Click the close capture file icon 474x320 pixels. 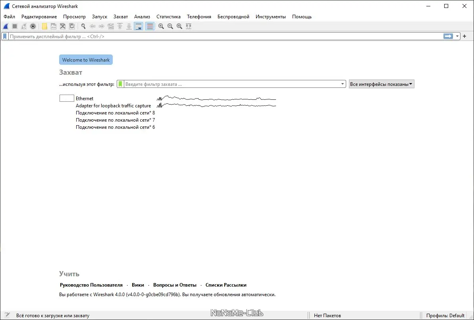click(63, 26)
